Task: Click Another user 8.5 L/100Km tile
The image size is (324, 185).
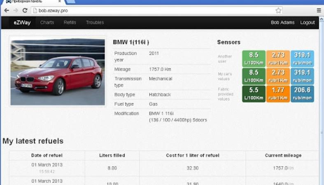Action: point(254,58)
